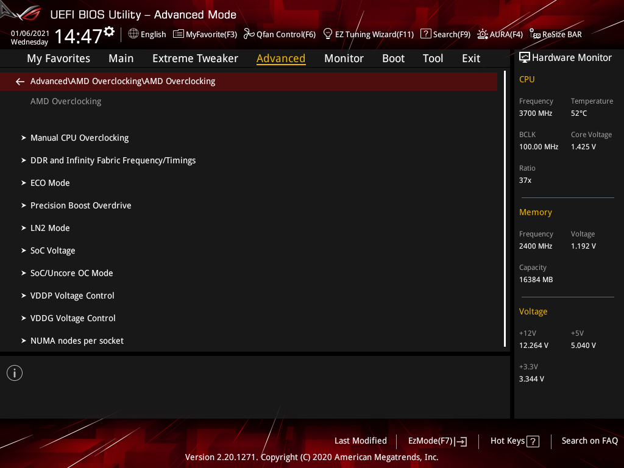
Task: Switch to EzMode(F7)
Action: (438, 441)
